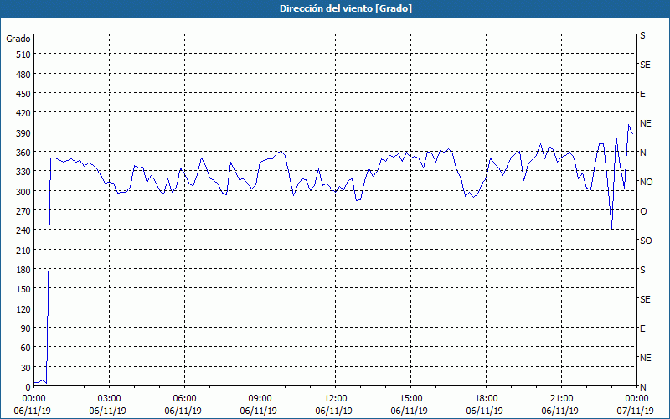Image resolution: width=670 pixels, height=419 pixels.
Task: Pick the 360 degree axis label
Action: pos(24,153)
